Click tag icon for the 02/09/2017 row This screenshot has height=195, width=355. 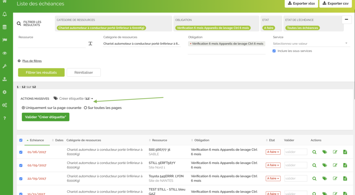[324, 165]
